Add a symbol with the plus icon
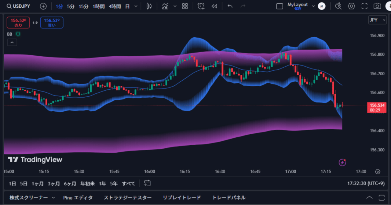 tap(43, 6)
